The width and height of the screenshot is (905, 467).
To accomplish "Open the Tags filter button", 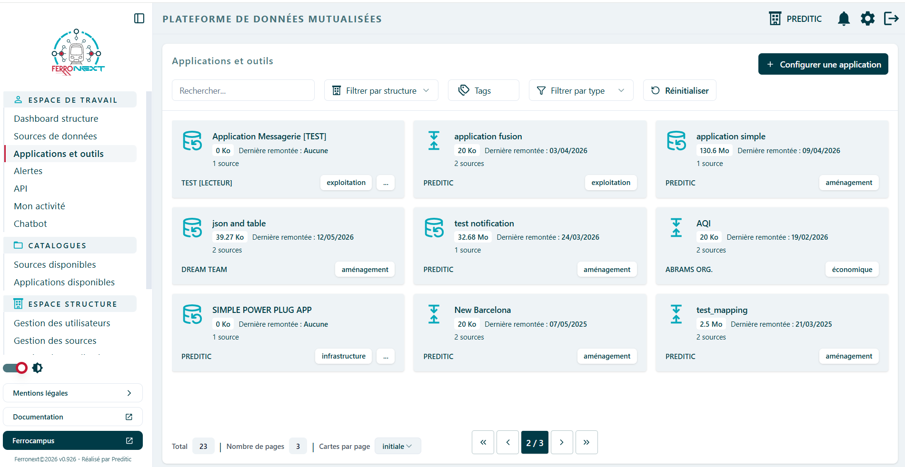I will [x=483, y=90].
